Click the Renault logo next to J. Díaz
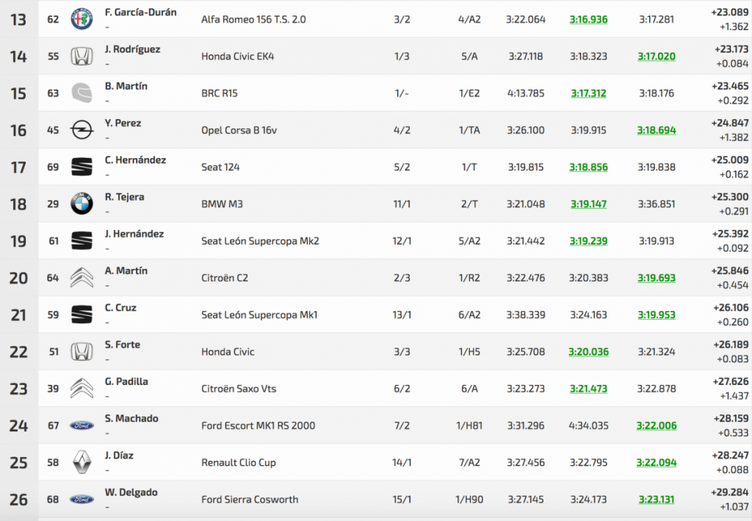 [x=82, y=462]
